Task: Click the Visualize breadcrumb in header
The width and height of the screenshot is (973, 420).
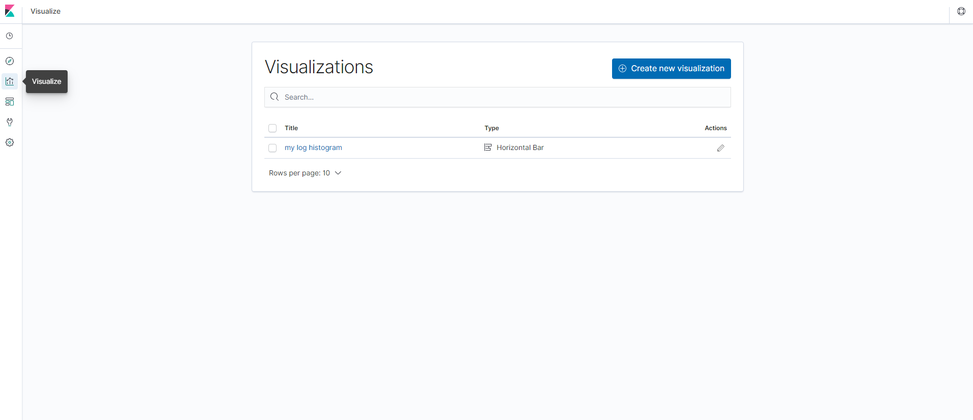Action: tap(45, 11)
